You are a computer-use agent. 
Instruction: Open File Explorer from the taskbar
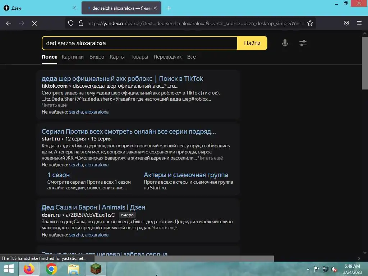pos(73,269)
